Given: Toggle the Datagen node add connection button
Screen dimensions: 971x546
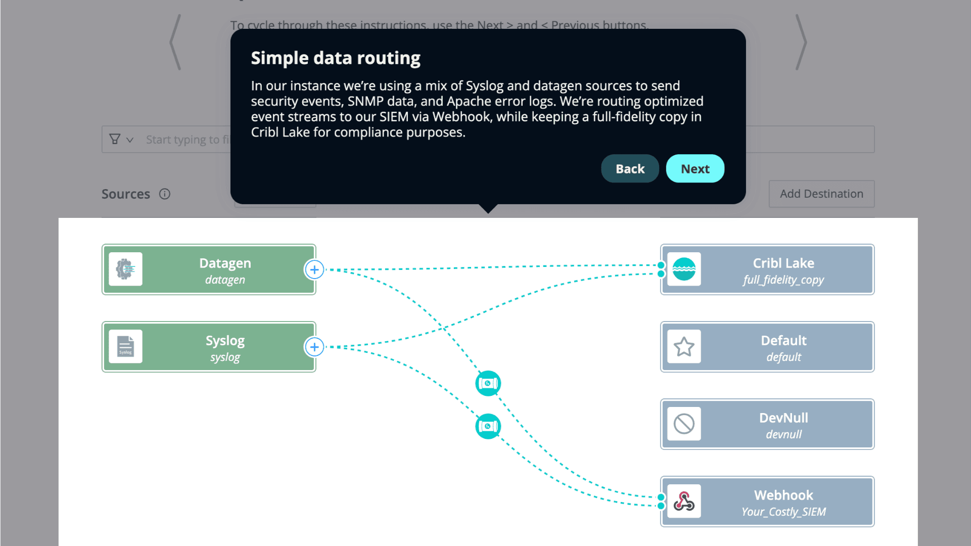Looking at the screenshot, I should click(313, 269).
